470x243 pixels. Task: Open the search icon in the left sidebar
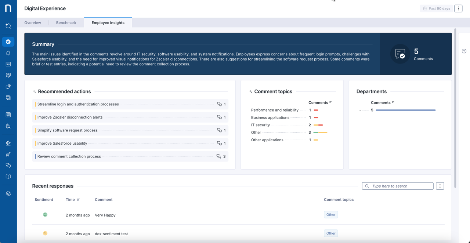tap(8, 26)
